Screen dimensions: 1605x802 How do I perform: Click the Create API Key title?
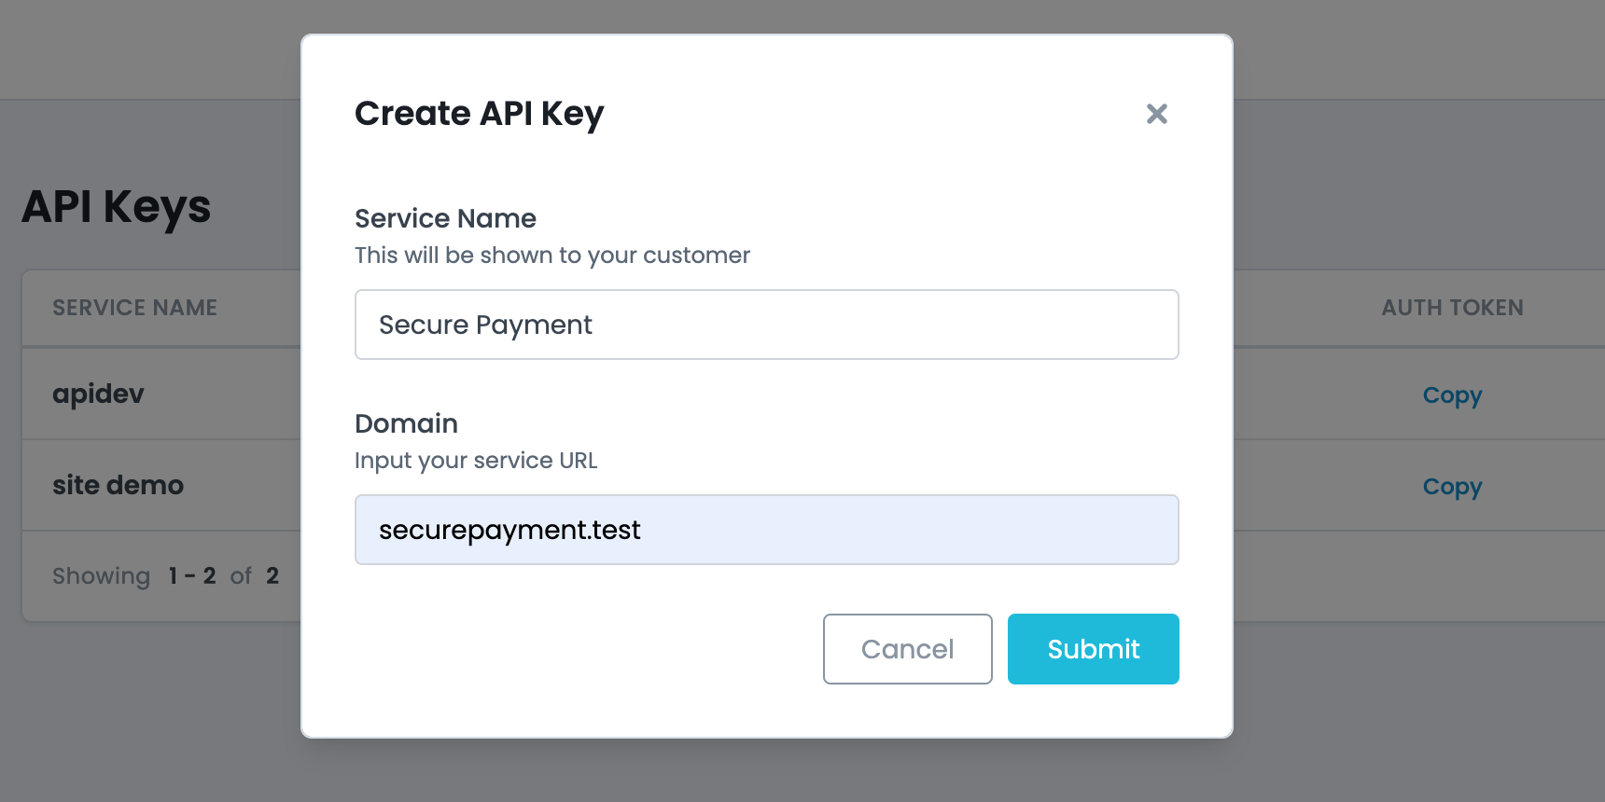(479, 114)
